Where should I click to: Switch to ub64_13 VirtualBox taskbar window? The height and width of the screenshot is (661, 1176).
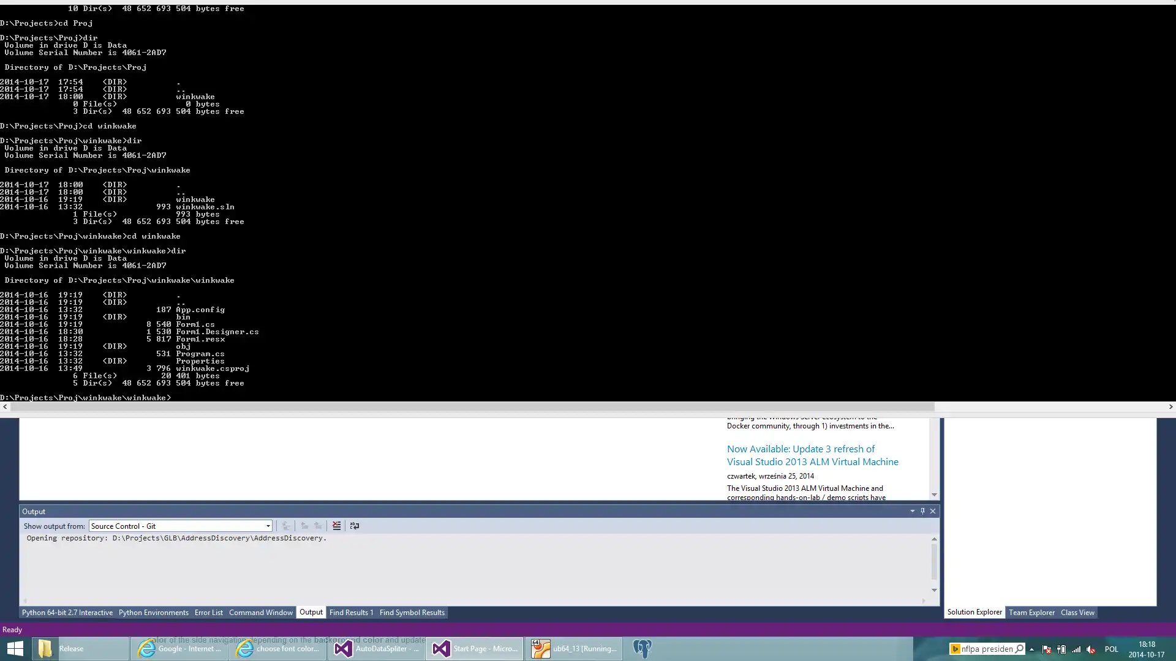pos(573,649)
